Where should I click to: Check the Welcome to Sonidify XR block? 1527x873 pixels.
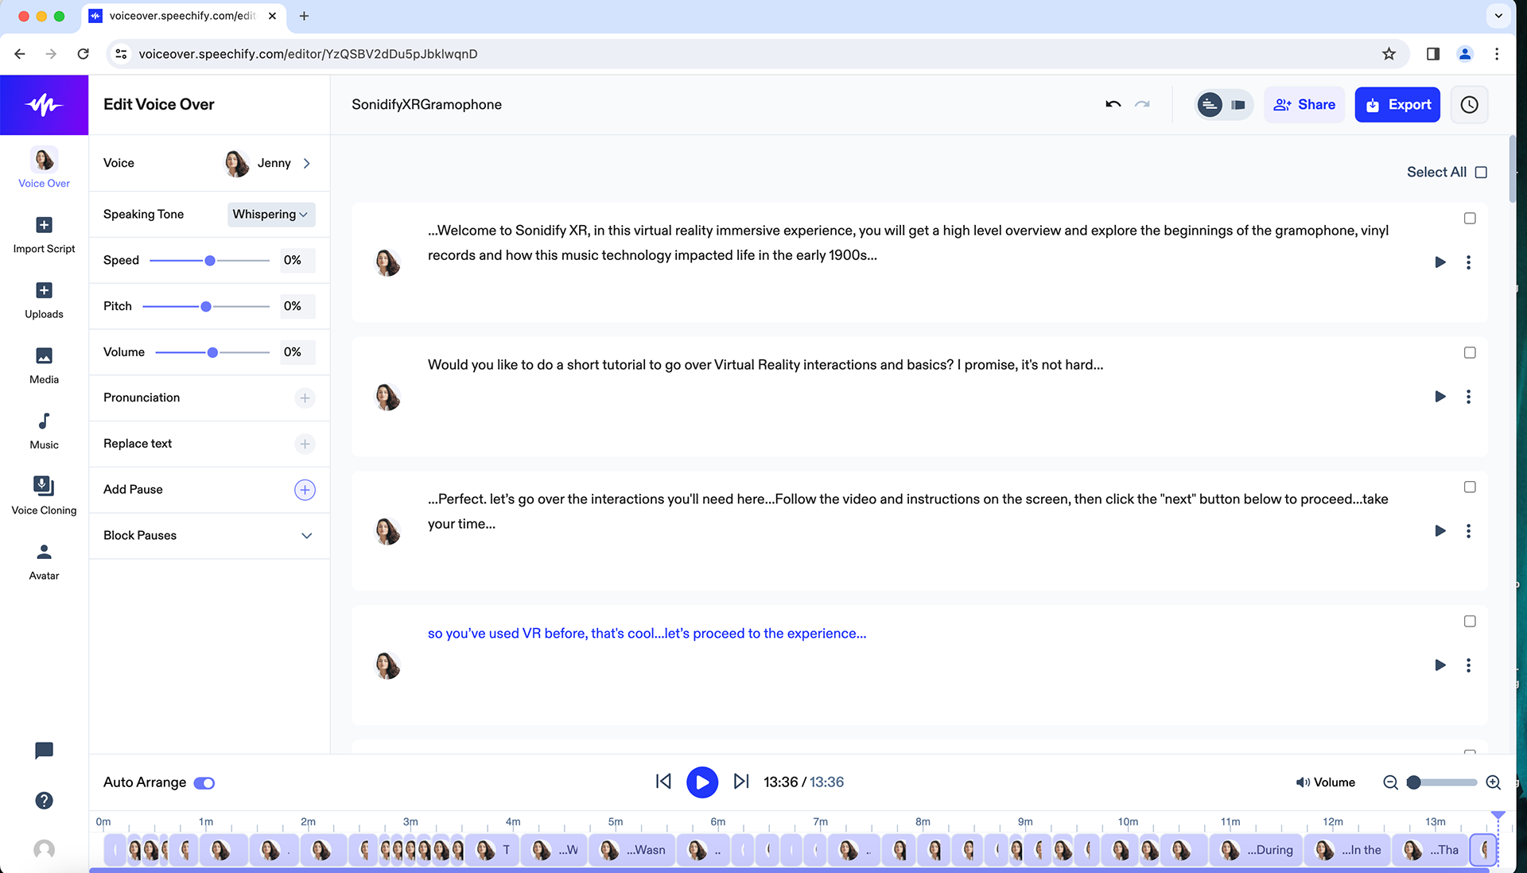[x=1470, y=219]
